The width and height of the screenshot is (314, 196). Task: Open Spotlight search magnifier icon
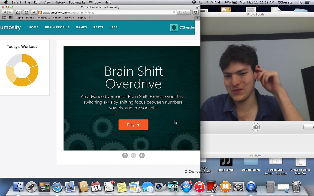tap(300, 2)
